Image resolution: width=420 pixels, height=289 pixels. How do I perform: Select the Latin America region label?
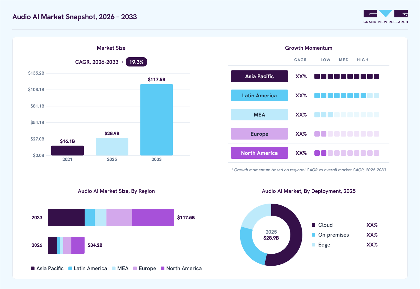coord(259,96)
